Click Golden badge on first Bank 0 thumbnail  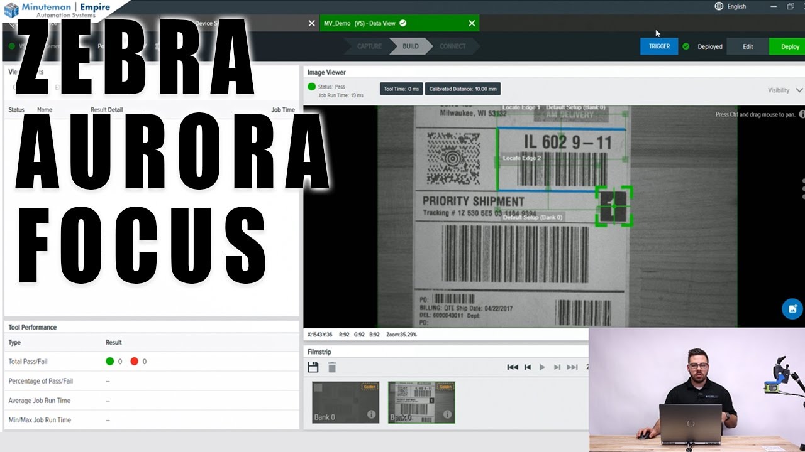click(x=370, y=387)
